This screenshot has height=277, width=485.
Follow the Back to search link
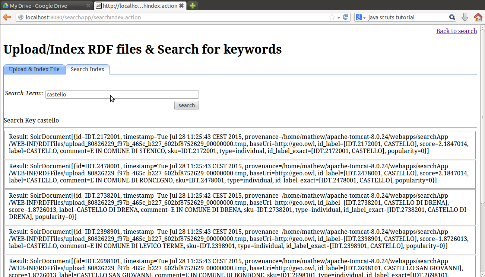click(457, 31)
